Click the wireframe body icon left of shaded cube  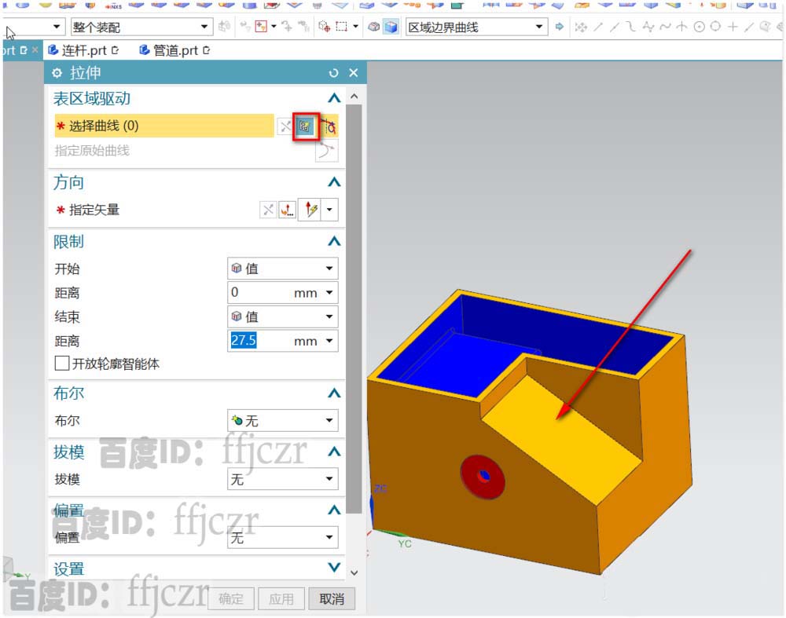pyautogui.click(x=373, y=27)
